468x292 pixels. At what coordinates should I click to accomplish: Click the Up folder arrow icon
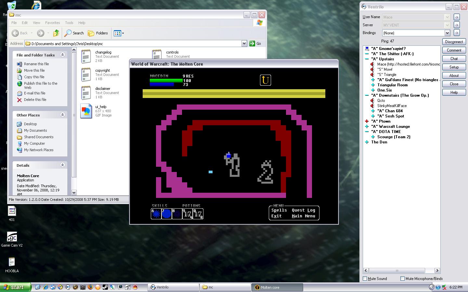click(x=56, y=33)
